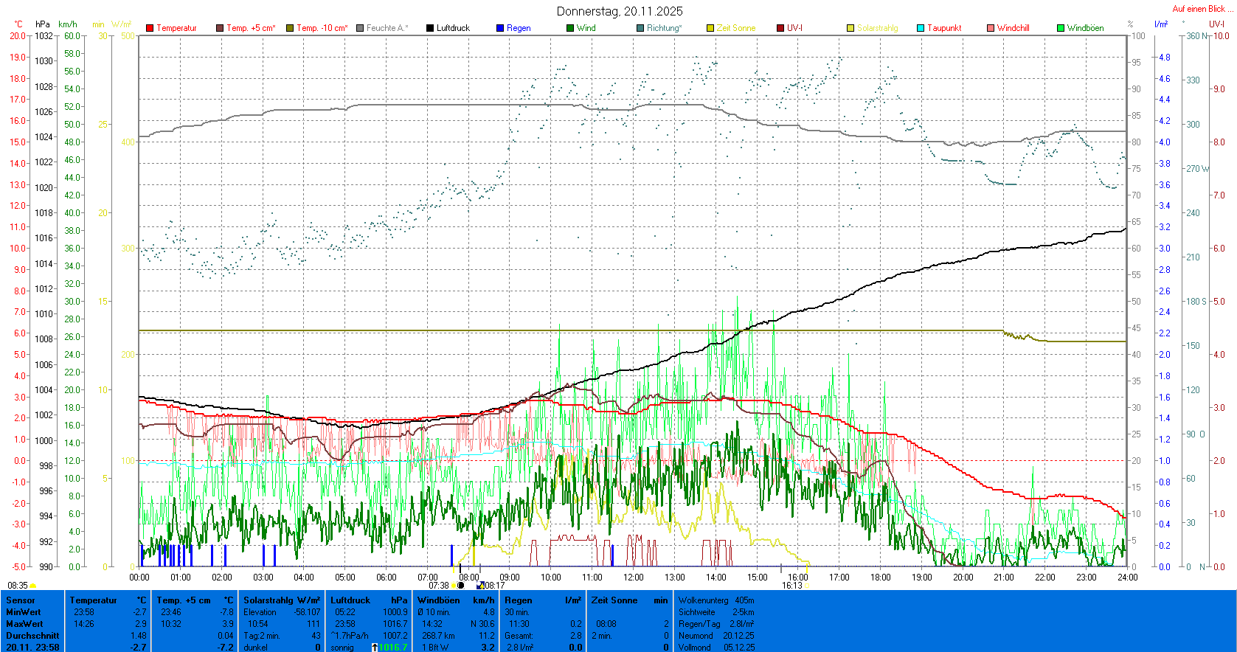Click the 'Temp. +5 cm*' legend entry
Viewport: 1237px width, 652px height.
[x=251, y=28]
